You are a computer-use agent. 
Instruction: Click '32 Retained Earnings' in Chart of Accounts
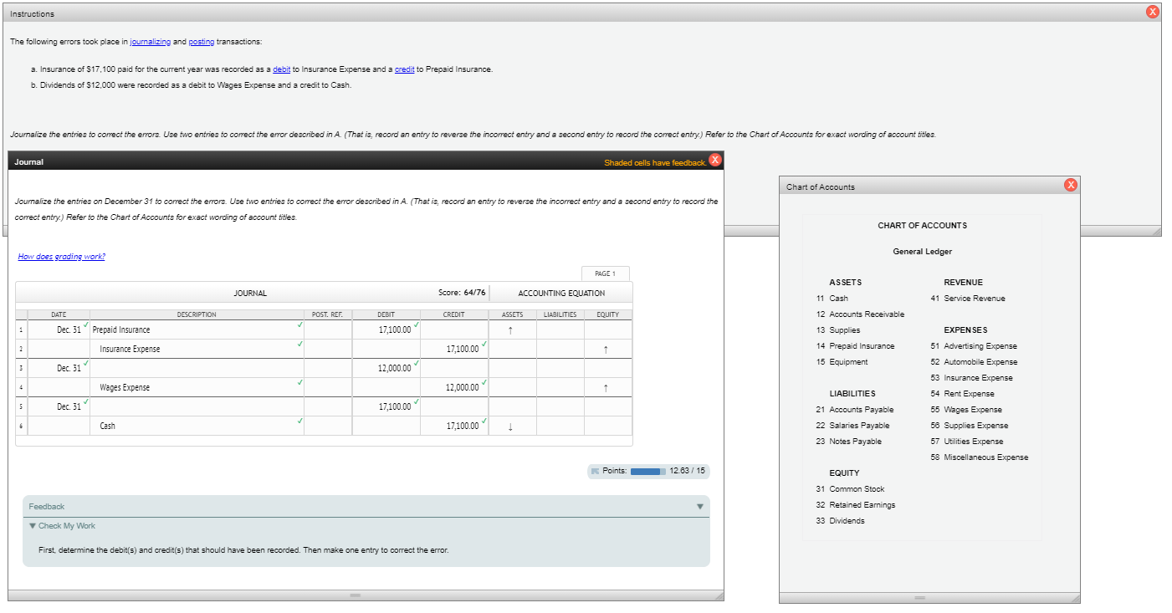pos(855,505)
